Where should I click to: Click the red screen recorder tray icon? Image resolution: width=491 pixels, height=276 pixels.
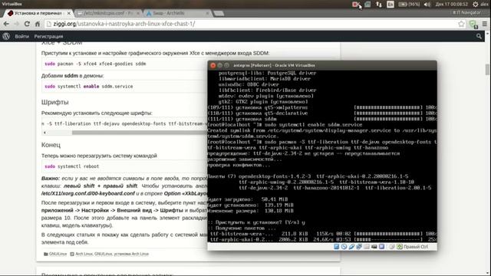pyautogui.click(x=355, y=5)
